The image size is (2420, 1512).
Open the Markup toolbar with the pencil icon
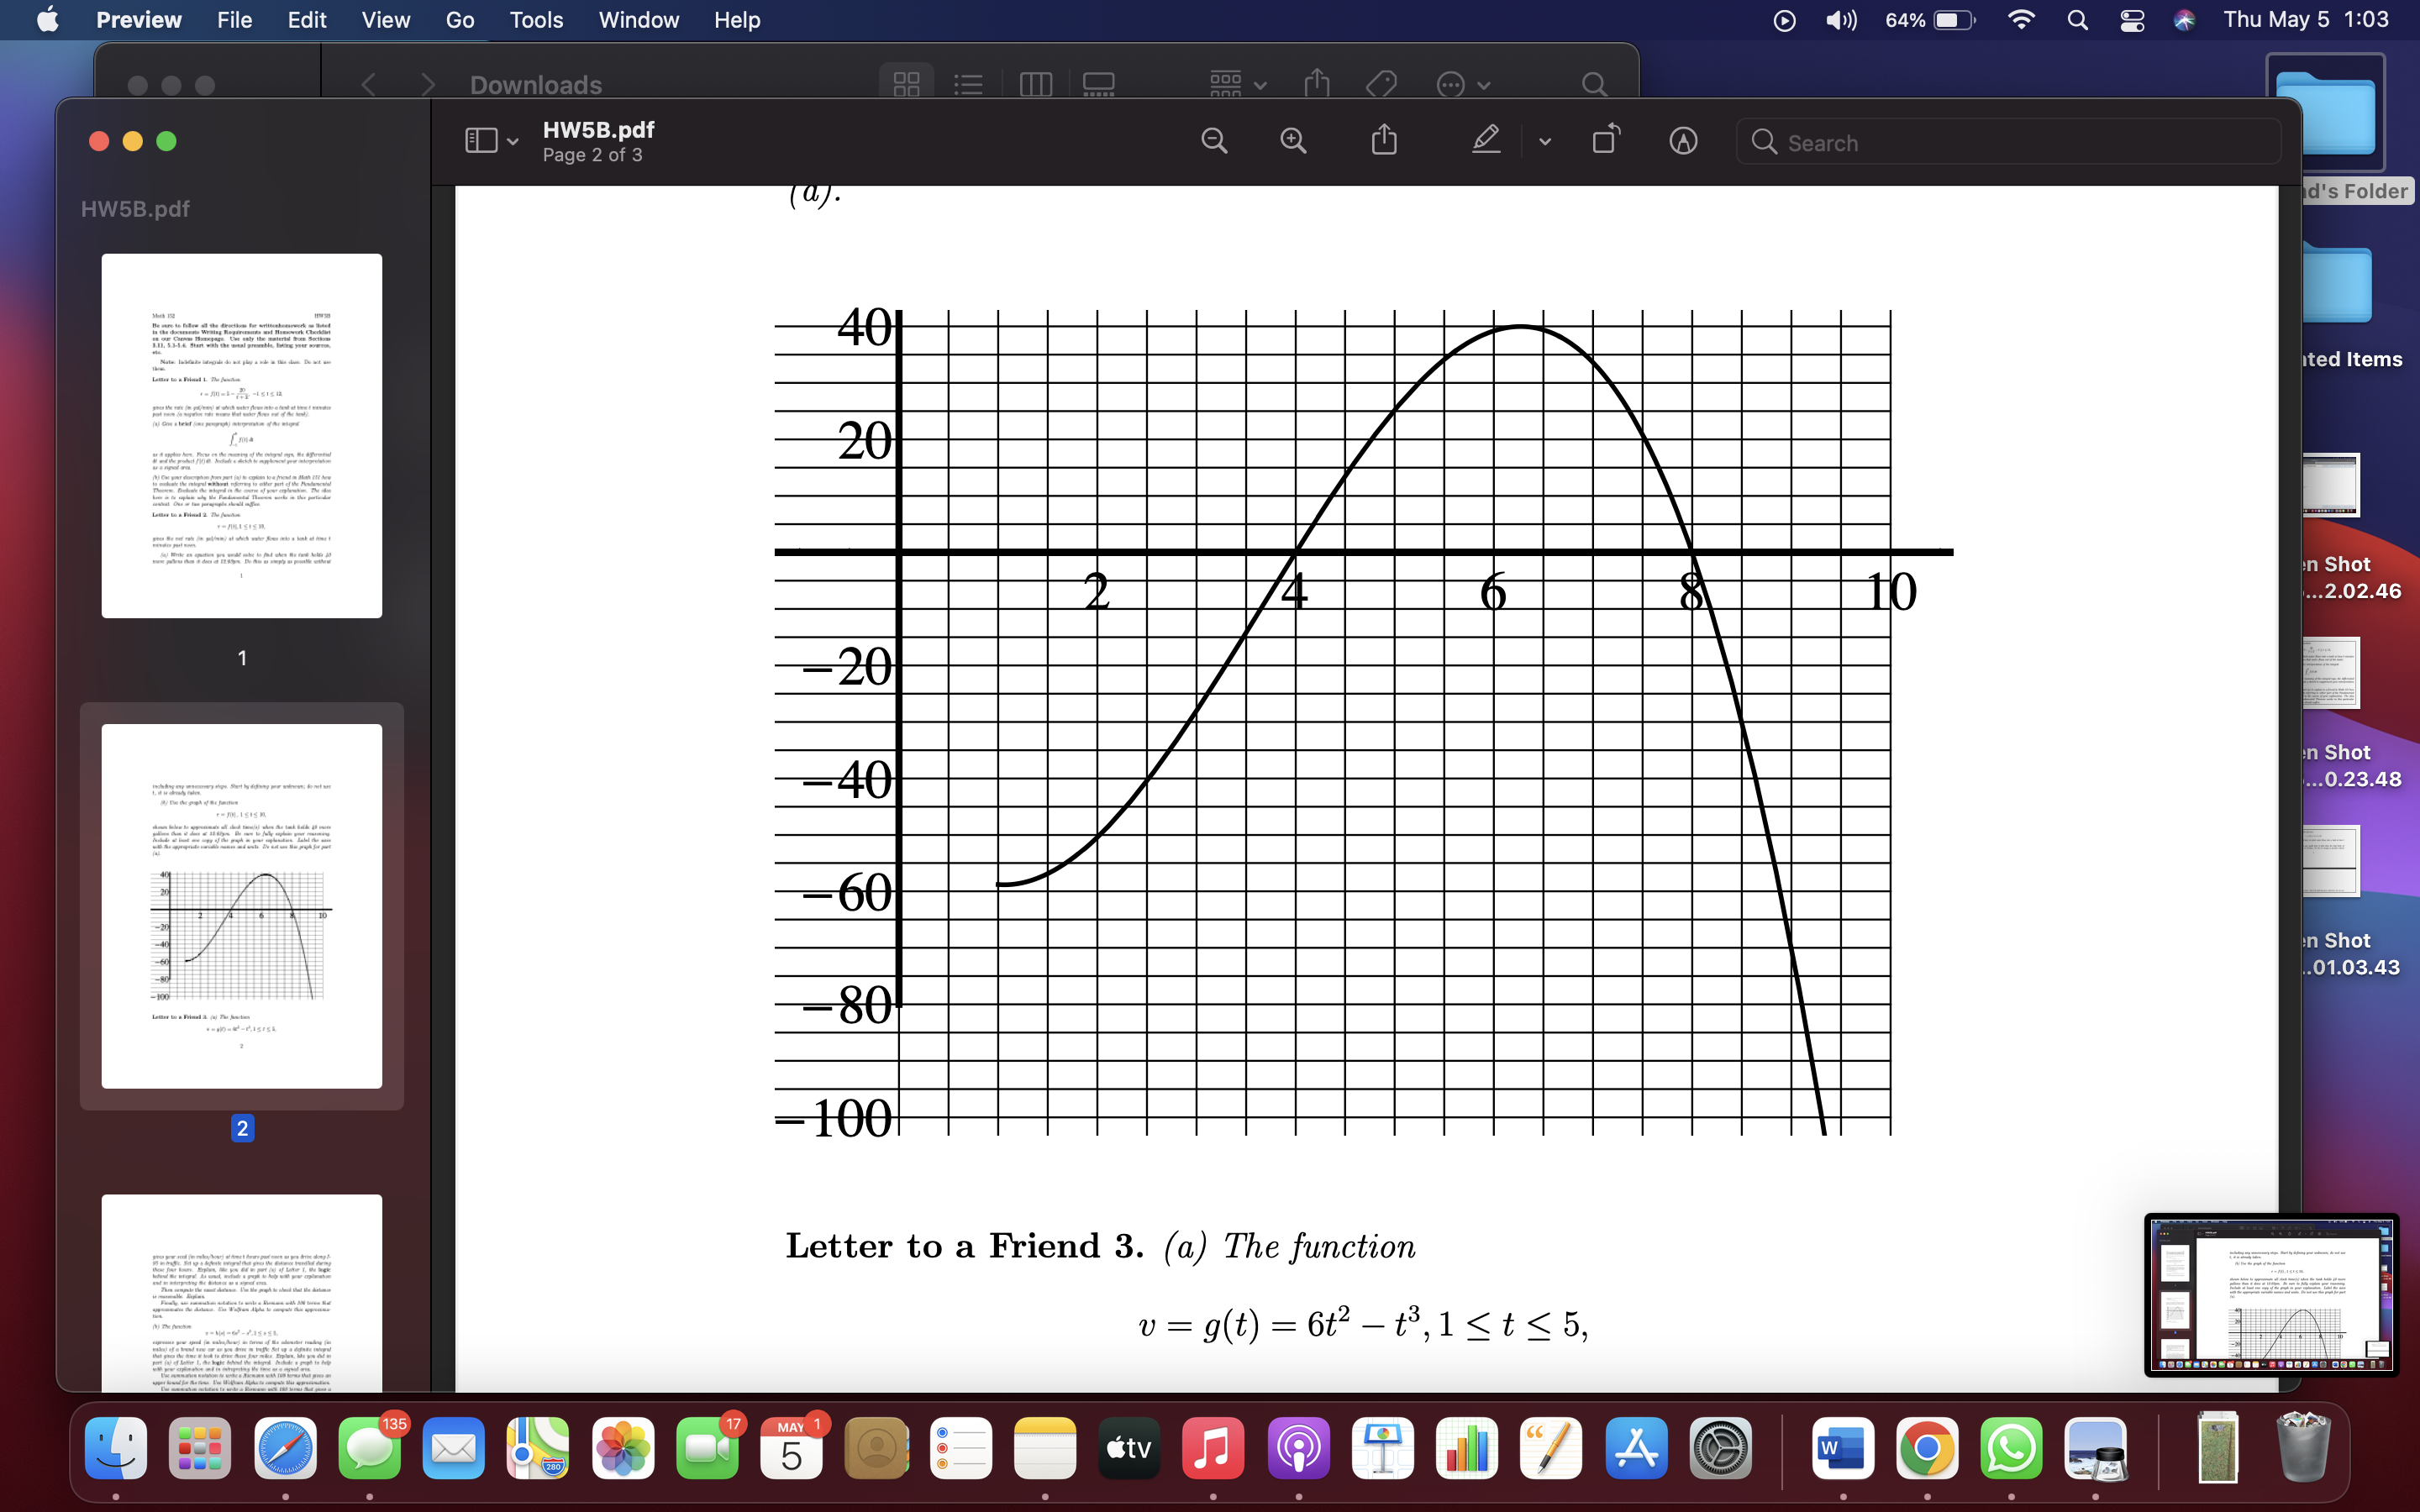click(1484, 140)
